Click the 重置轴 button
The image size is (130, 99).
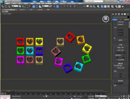tap(120, 40)
